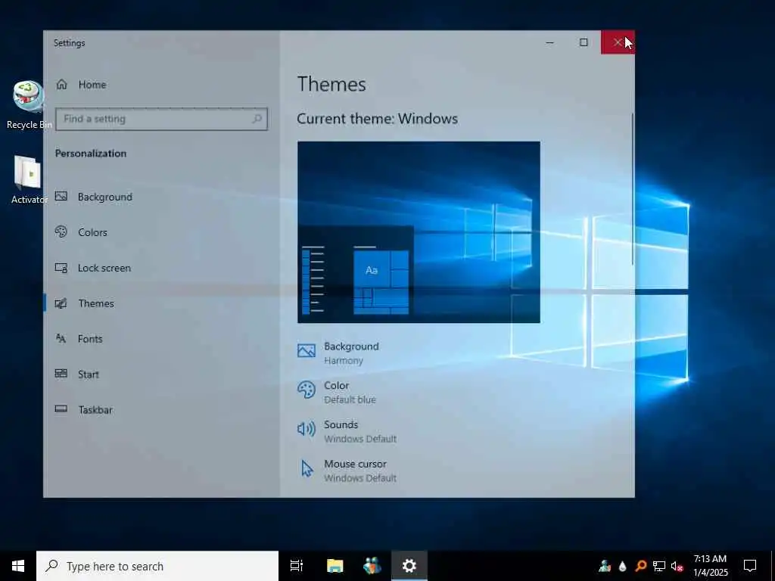775x581 pixels.
Task: Click the Start tiles icon in sidebar
Action: [x=61, y=374]
